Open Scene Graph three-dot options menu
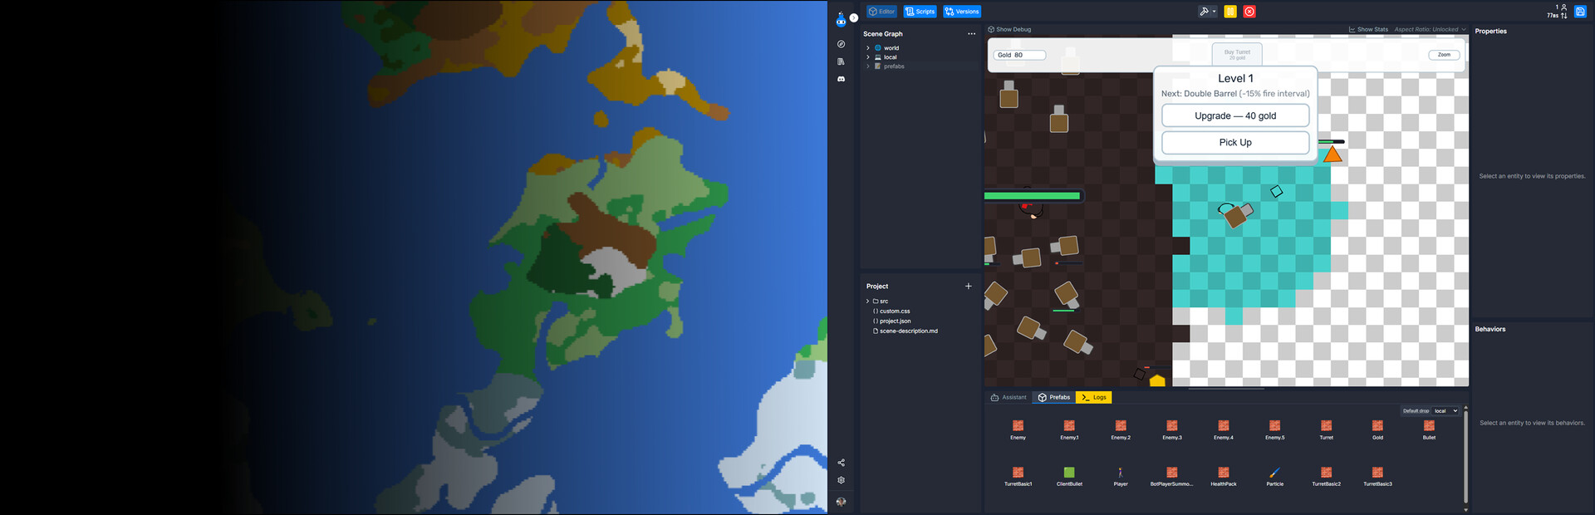This screenshot has width=1595, height=515. 971,34
